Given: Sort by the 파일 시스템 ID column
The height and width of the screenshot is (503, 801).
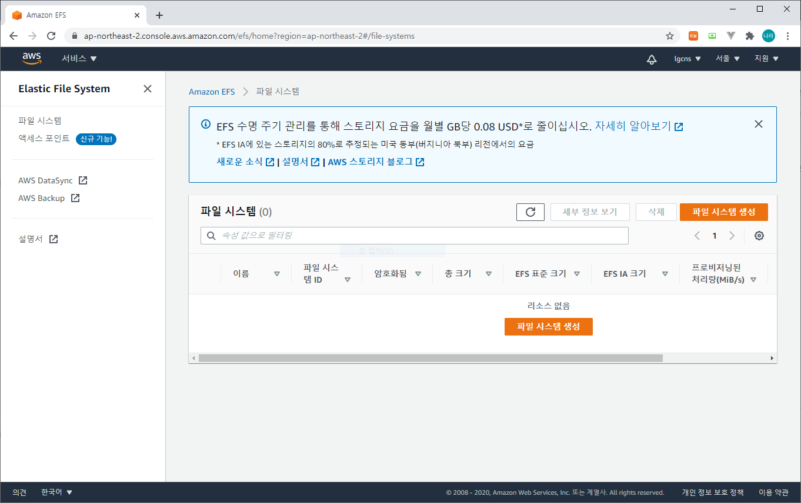Looking at the screenshot, I should click(x=348, y=280).
